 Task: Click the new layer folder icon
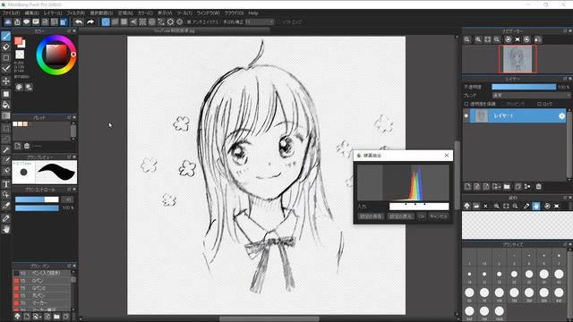tap(507, 187)
